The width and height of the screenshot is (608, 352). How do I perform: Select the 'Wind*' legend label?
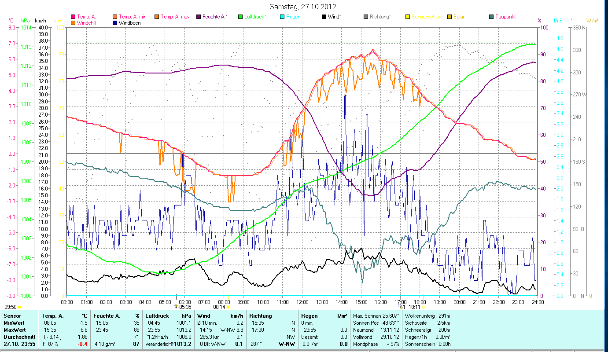[x=335, y=17]
